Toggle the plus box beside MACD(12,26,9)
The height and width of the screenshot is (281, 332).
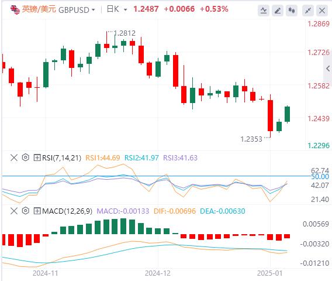click(x=37, y=211)
